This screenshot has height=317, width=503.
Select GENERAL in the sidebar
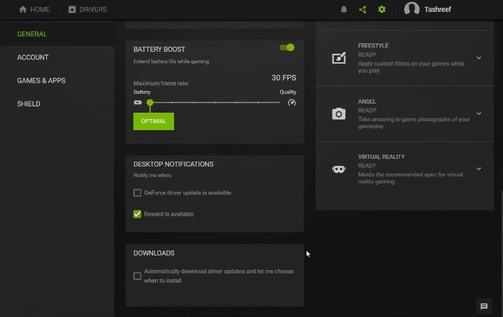[x=32, y=34]
